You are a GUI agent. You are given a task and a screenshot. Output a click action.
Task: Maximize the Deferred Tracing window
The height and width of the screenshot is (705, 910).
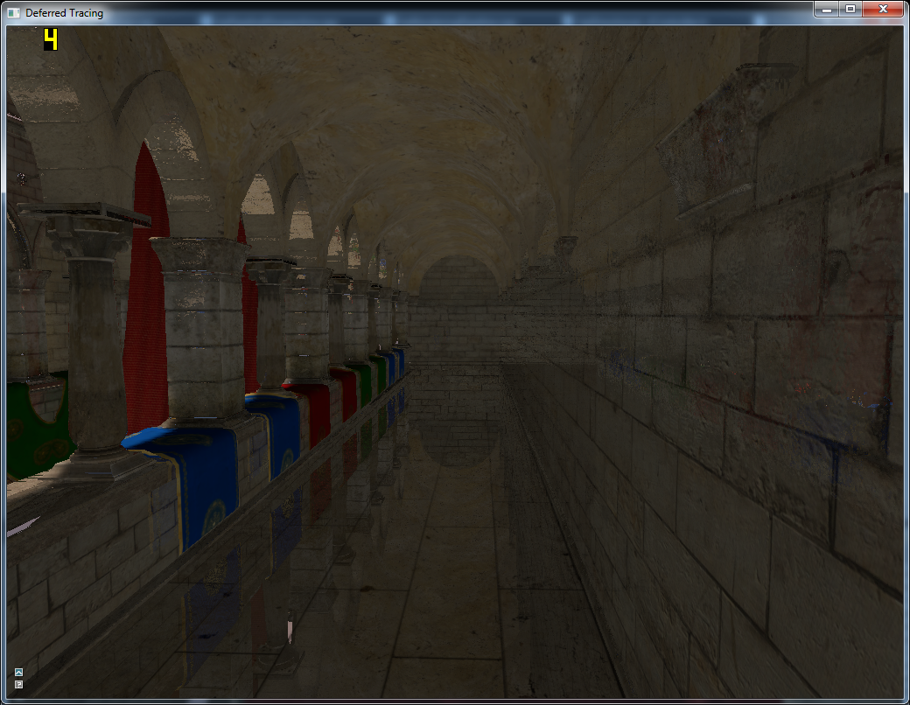pos(850,9)
